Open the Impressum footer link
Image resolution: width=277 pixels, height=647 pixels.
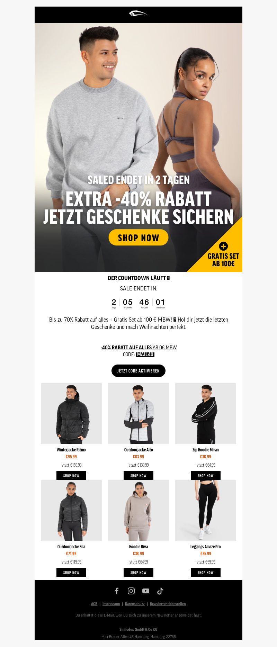pos(111,604)
